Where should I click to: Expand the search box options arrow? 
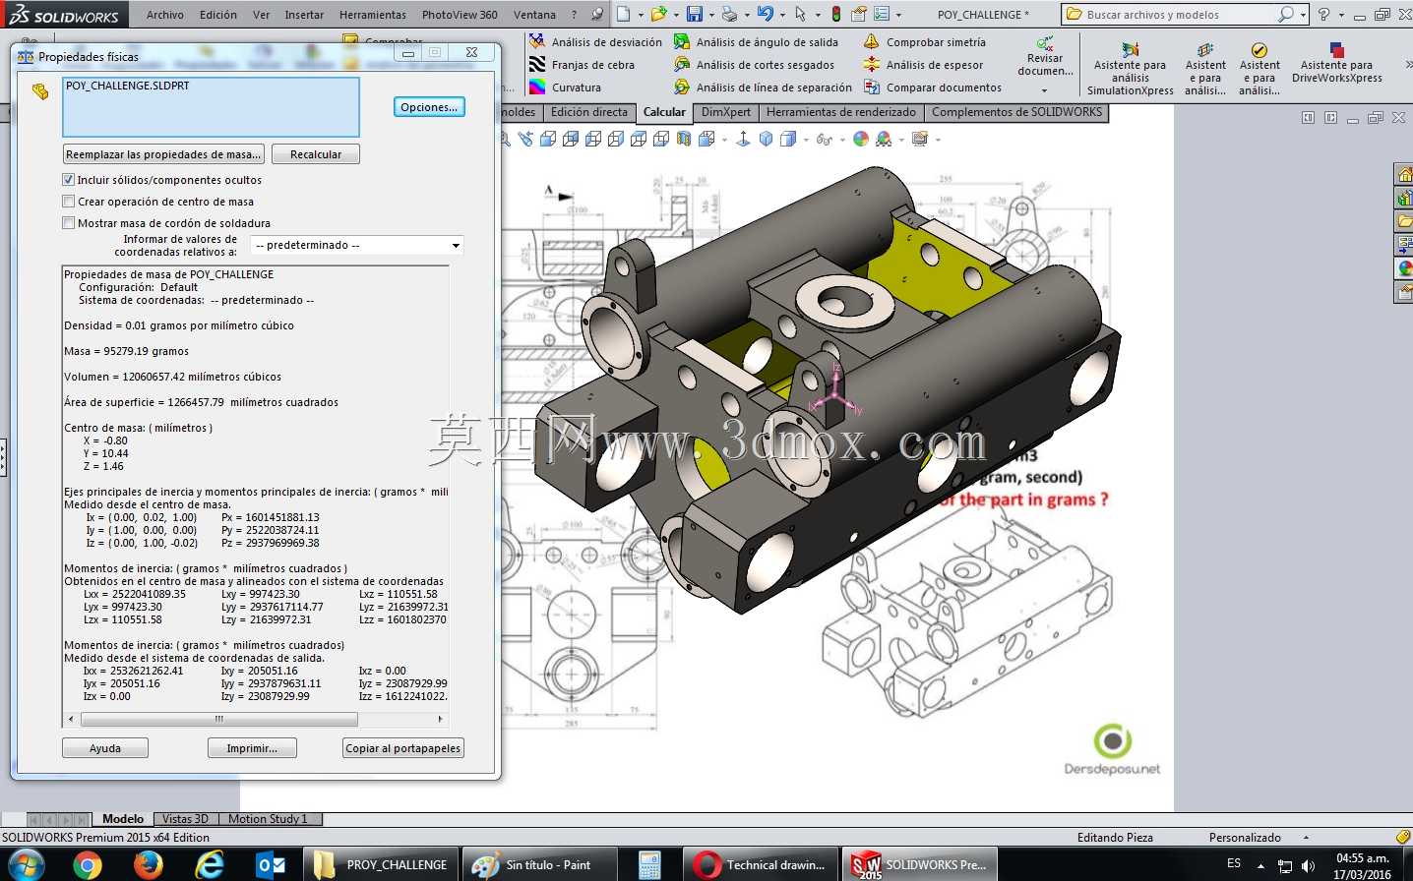(1303, 15)
